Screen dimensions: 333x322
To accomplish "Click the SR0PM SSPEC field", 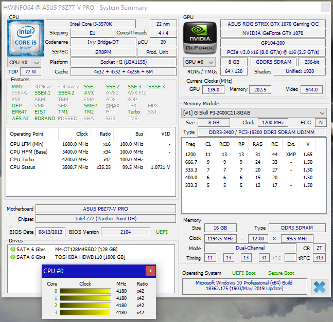I will pos(103,52).
